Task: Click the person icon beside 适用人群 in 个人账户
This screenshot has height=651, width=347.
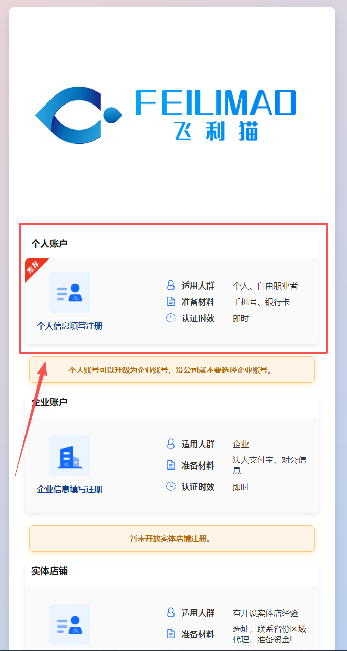Action: 171,285
